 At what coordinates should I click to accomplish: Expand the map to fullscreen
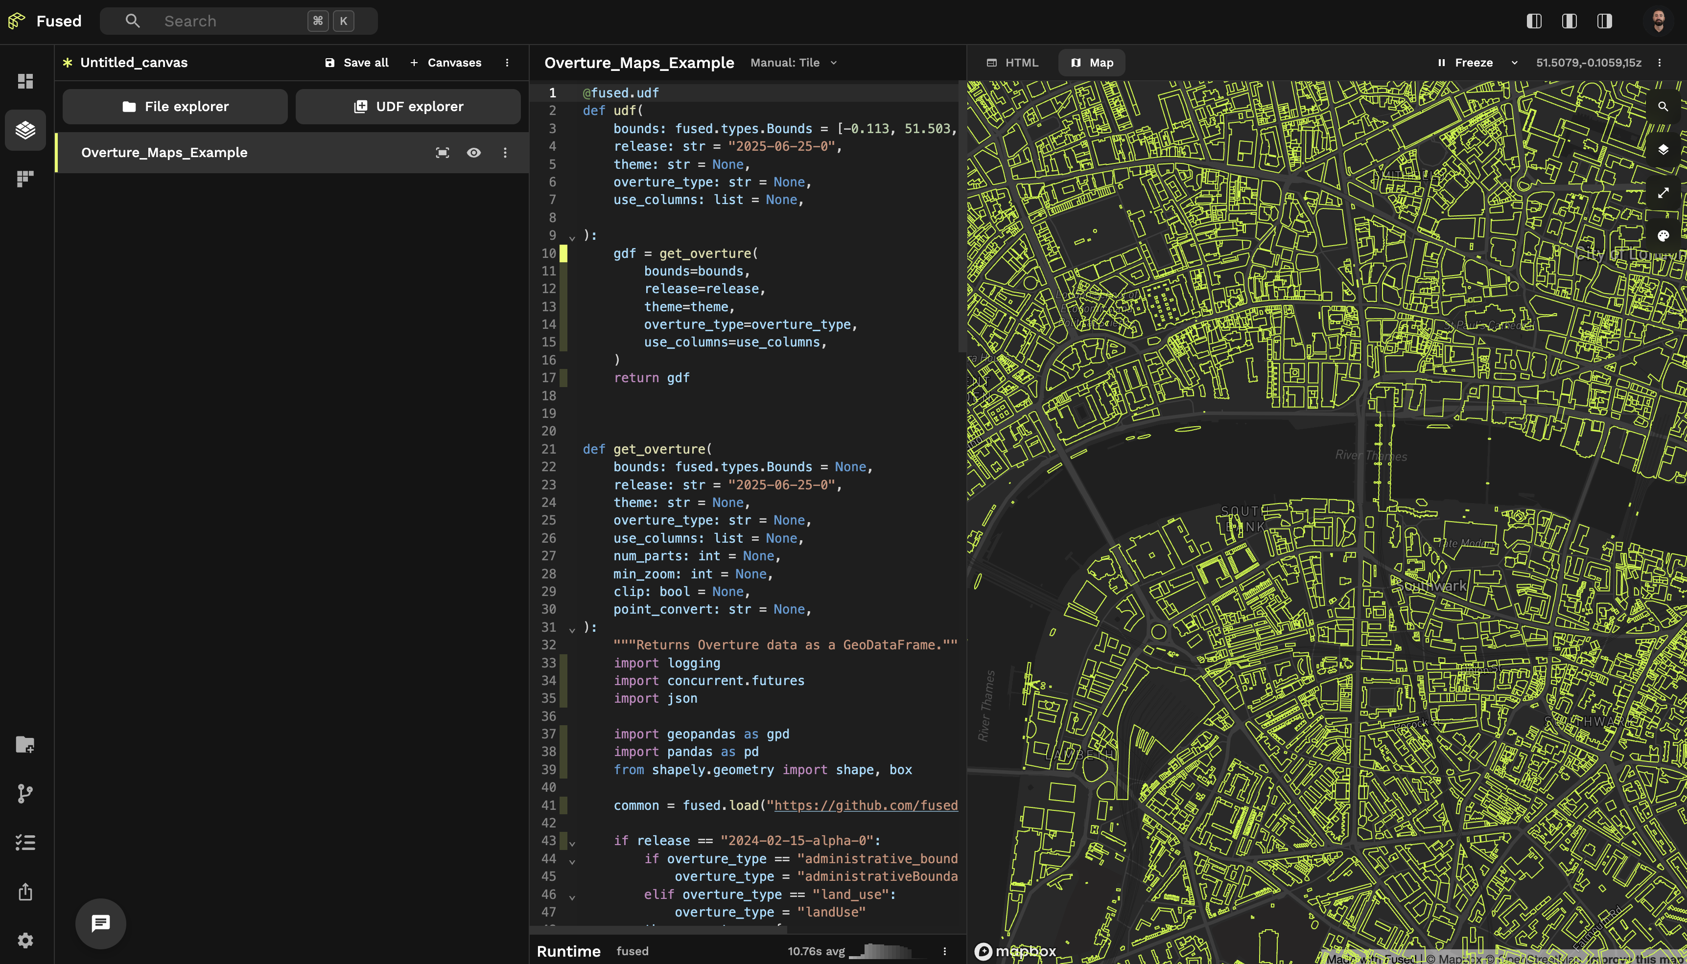pos(1664,193)
